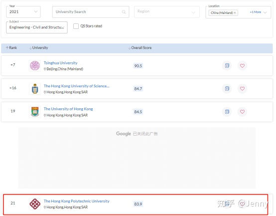Sort the table by Overall Score column

point(140,48)
